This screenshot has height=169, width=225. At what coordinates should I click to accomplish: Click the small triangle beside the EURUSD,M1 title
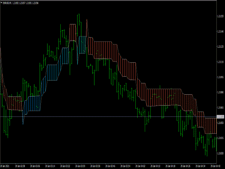[1, 3]
